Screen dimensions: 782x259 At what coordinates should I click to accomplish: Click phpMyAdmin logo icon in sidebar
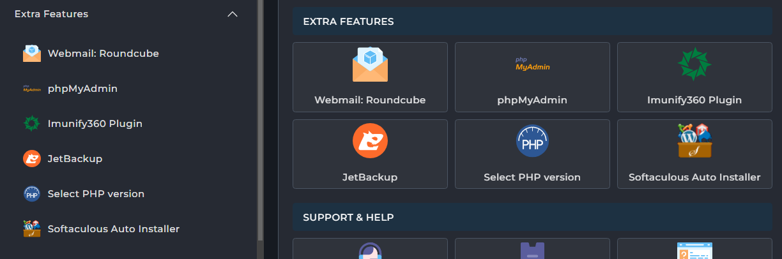tap(32, 89)
